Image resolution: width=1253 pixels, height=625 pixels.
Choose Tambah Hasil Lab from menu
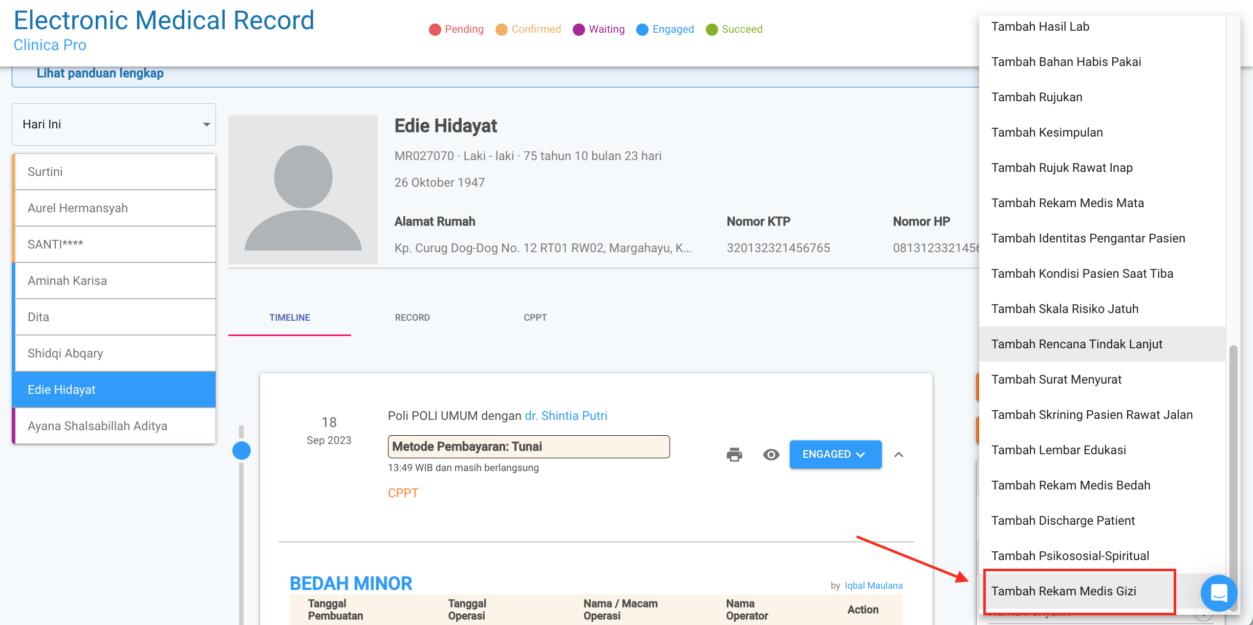1040,27
